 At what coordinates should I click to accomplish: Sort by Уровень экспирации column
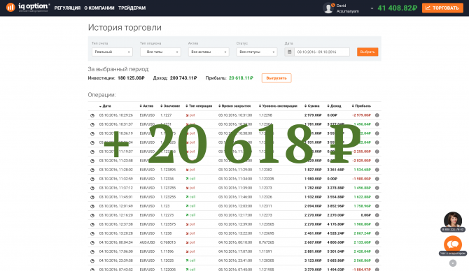pyautogui.click(x=278, y=106)
